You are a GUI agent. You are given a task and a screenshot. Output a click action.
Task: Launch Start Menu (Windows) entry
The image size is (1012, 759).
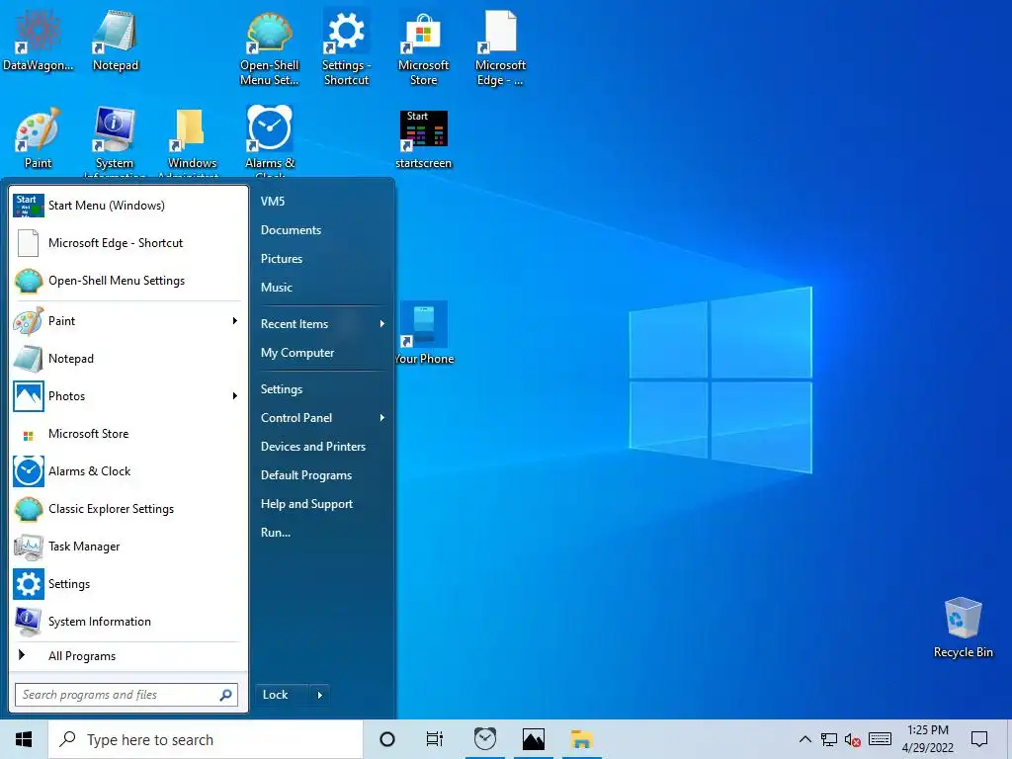tap(127, 206)
